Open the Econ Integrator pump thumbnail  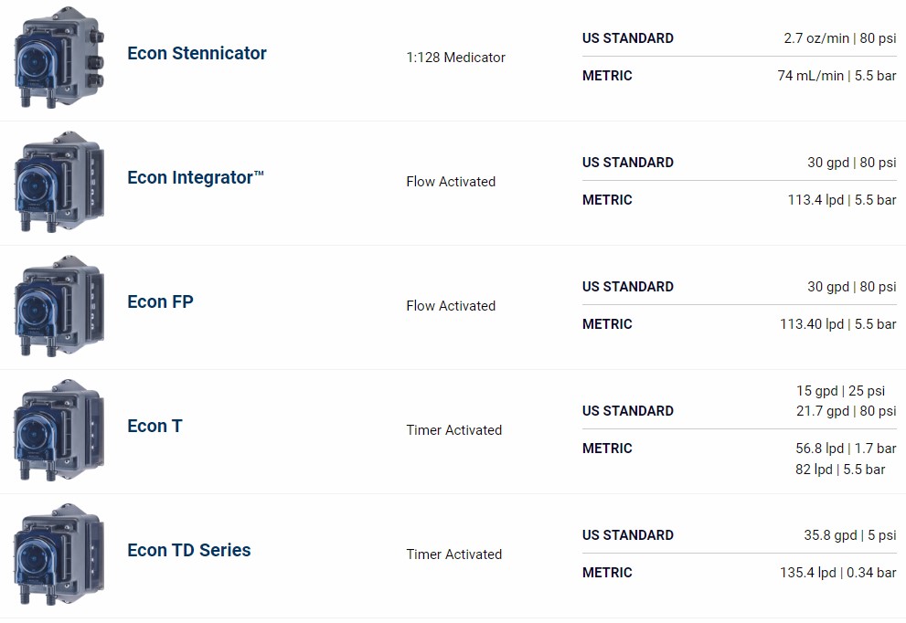59,182
